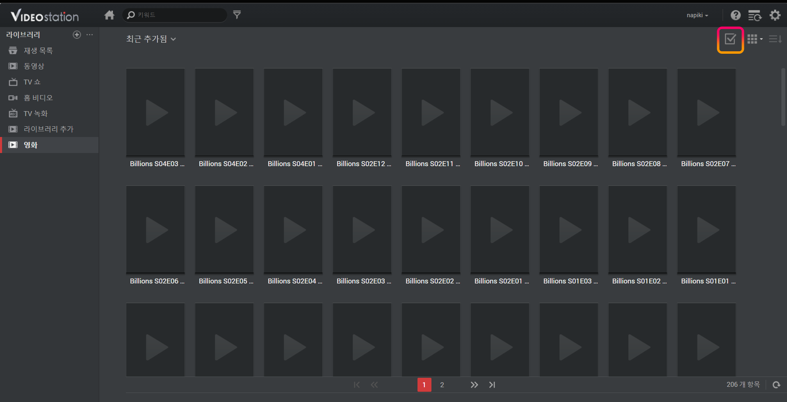The height and width of the screenshot is (402, 787).
Task: Open Billions S04E01 thumbnail
Action: point(293,112)
